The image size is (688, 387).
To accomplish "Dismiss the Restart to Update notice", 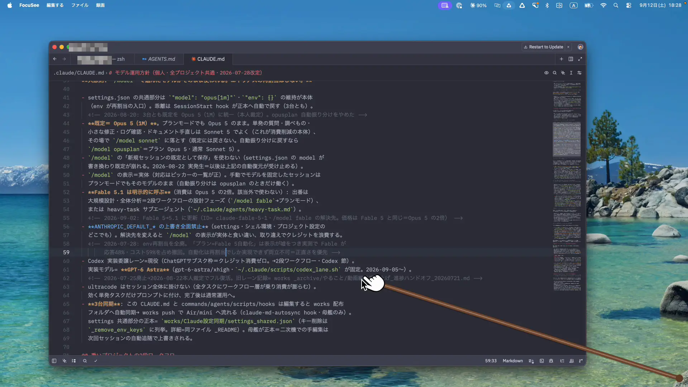I will click(x=568, y=47).
